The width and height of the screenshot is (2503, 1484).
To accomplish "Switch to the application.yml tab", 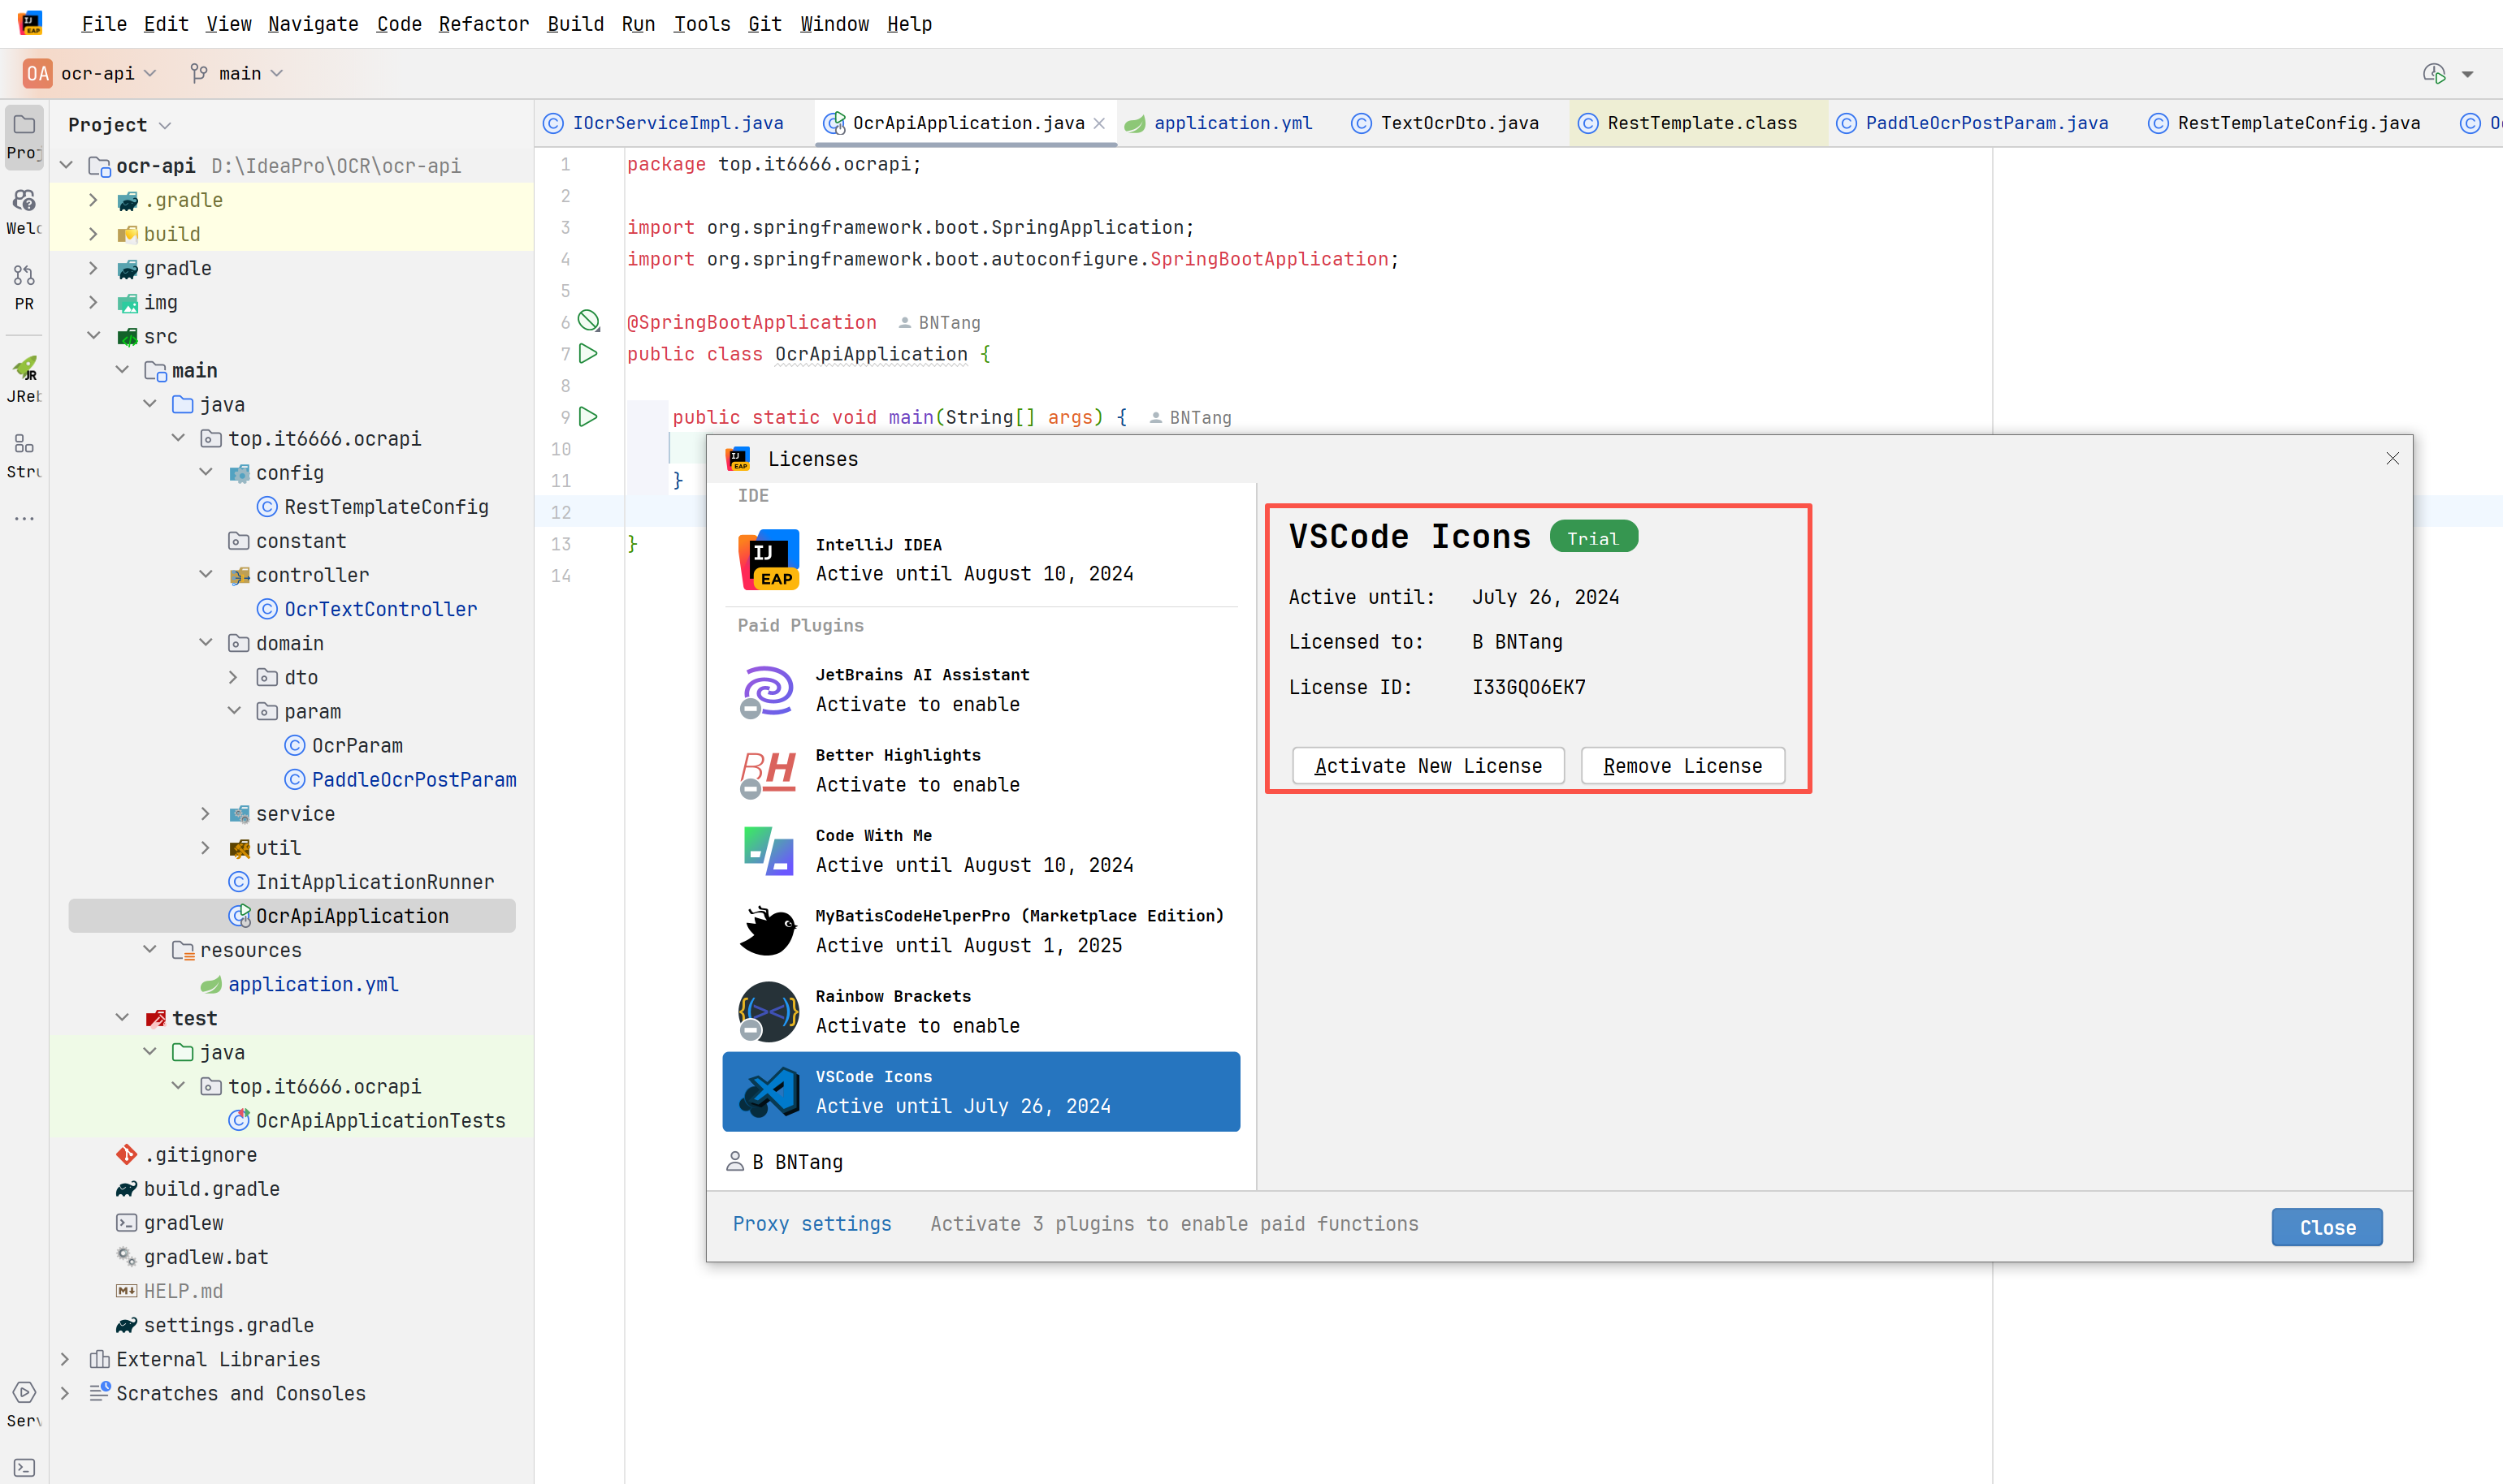I will (1219, 123).
